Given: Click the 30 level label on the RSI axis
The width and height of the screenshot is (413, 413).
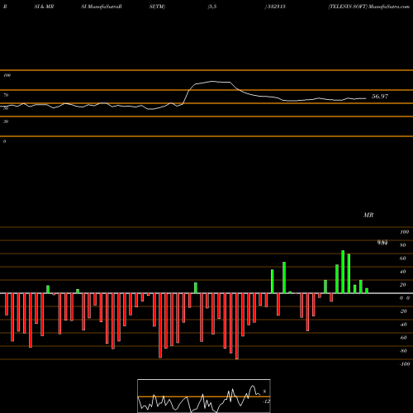Looking at the screenshot, I should [6, 121].
